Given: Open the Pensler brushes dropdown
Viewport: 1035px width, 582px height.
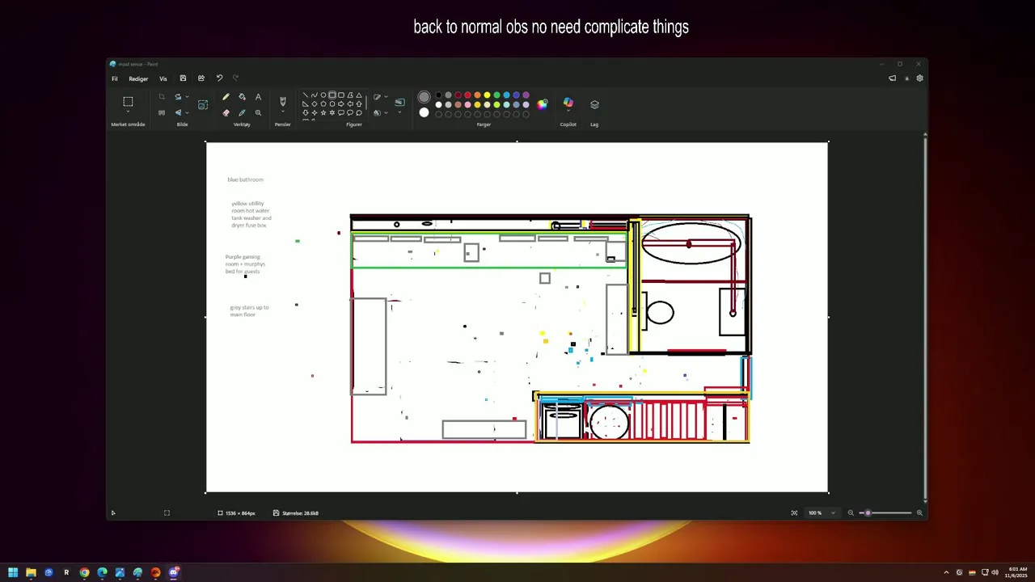Looking at the screenshot, I should click(x=282, y=111).
